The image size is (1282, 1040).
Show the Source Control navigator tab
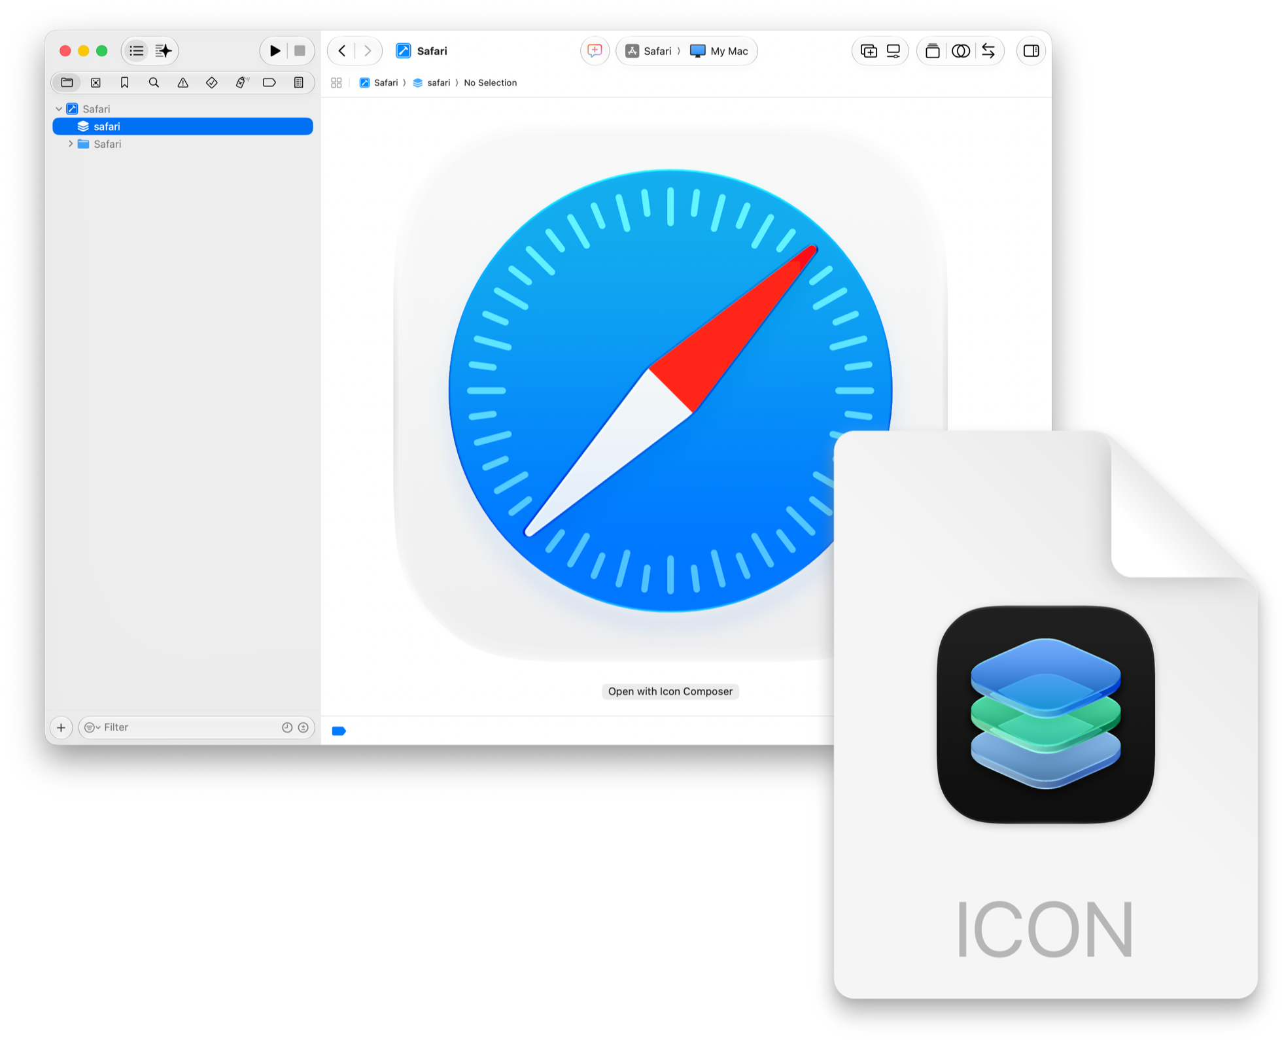point(95,82)
